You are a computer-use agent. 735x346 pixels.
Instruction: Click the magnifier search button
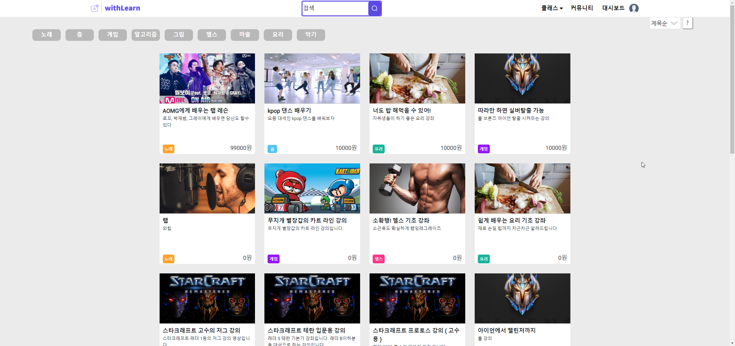(374, 8)
